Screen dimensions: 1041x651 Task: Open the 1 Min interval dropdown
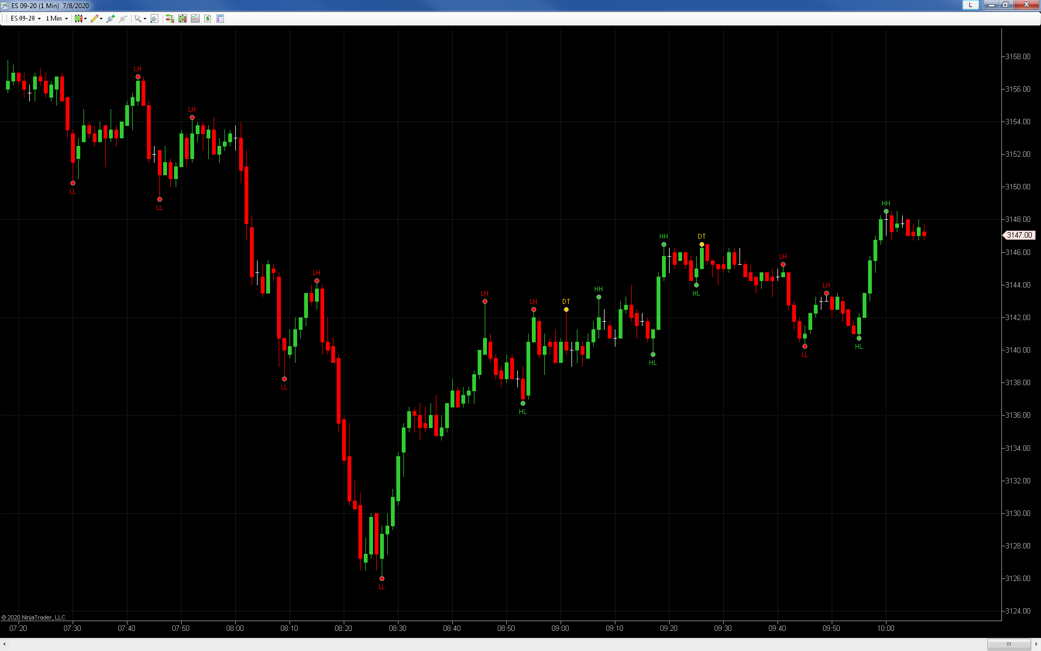[x=56, y=18]
